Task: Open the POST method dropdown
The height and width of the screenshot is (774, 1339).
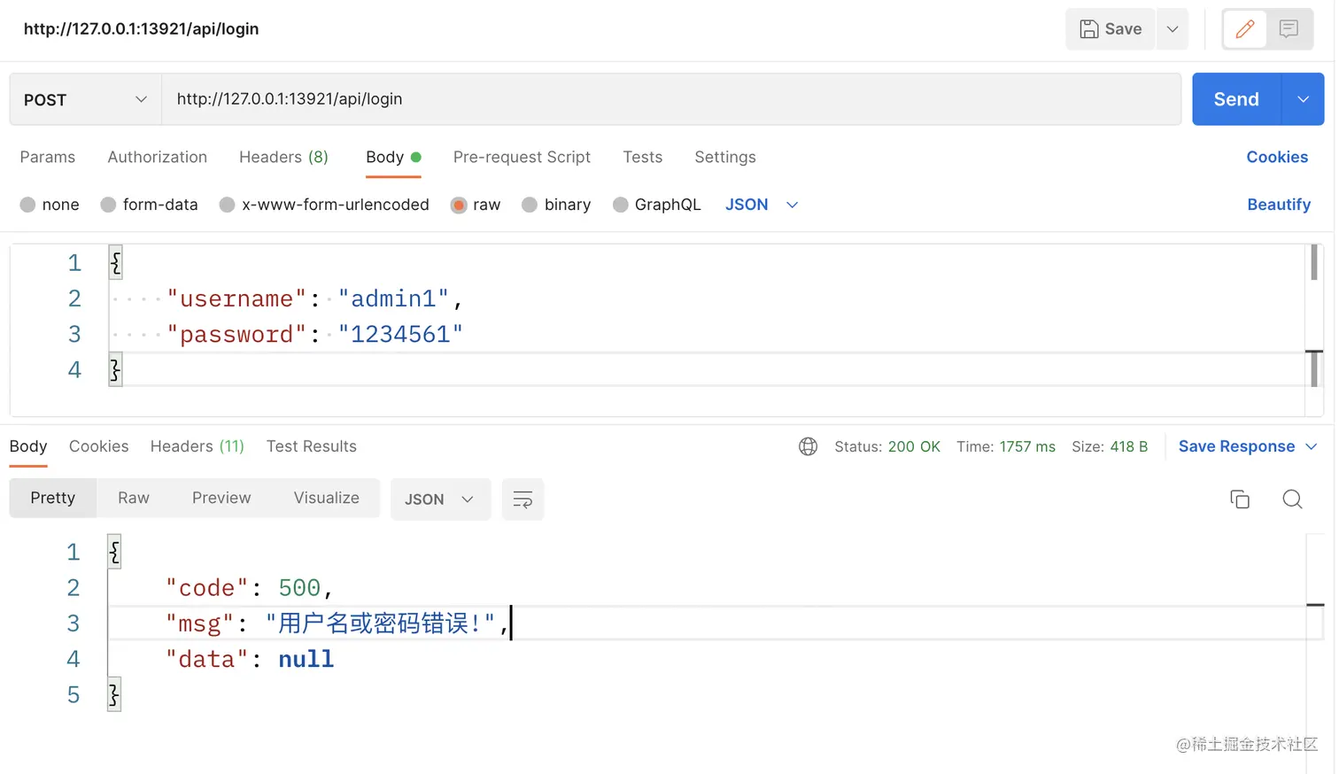Action: click(85, 99)
